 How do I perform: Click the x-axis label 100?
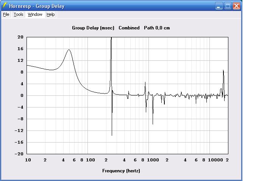91,160
